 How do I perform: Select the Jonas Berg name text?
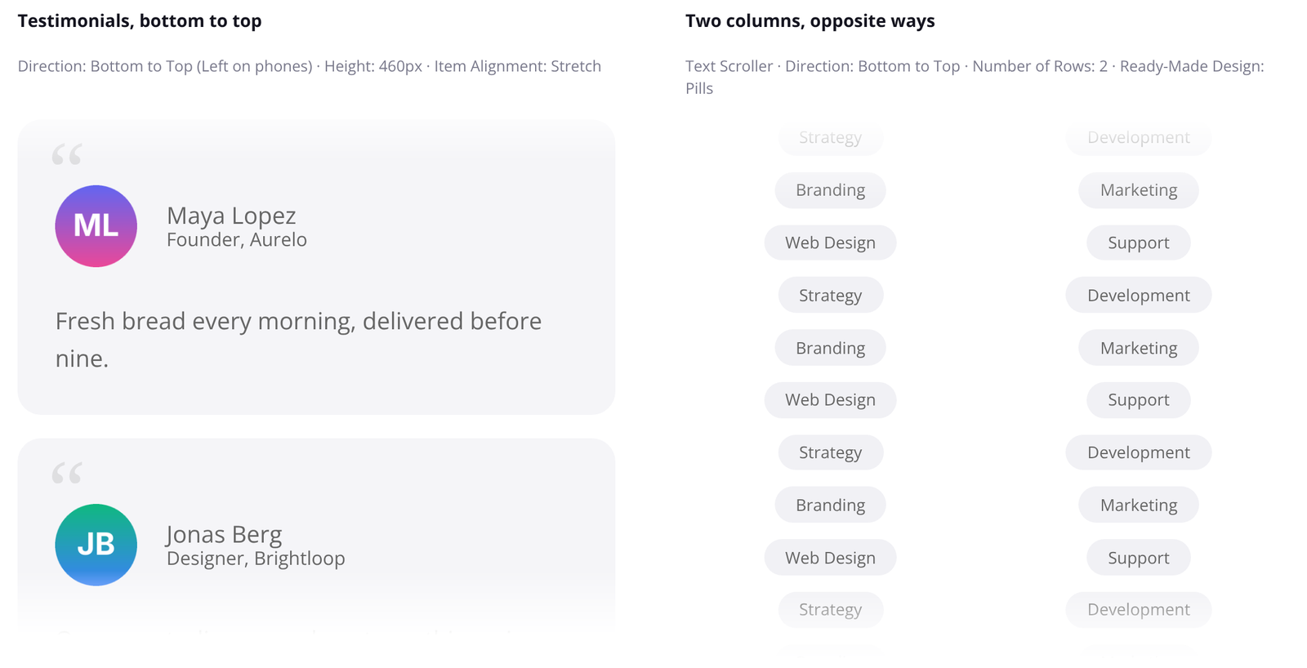[224, 534]
